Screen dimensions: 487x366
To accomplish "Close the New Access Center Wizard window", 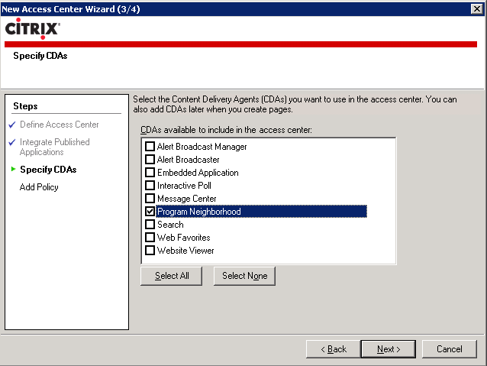I will point(476,8).
